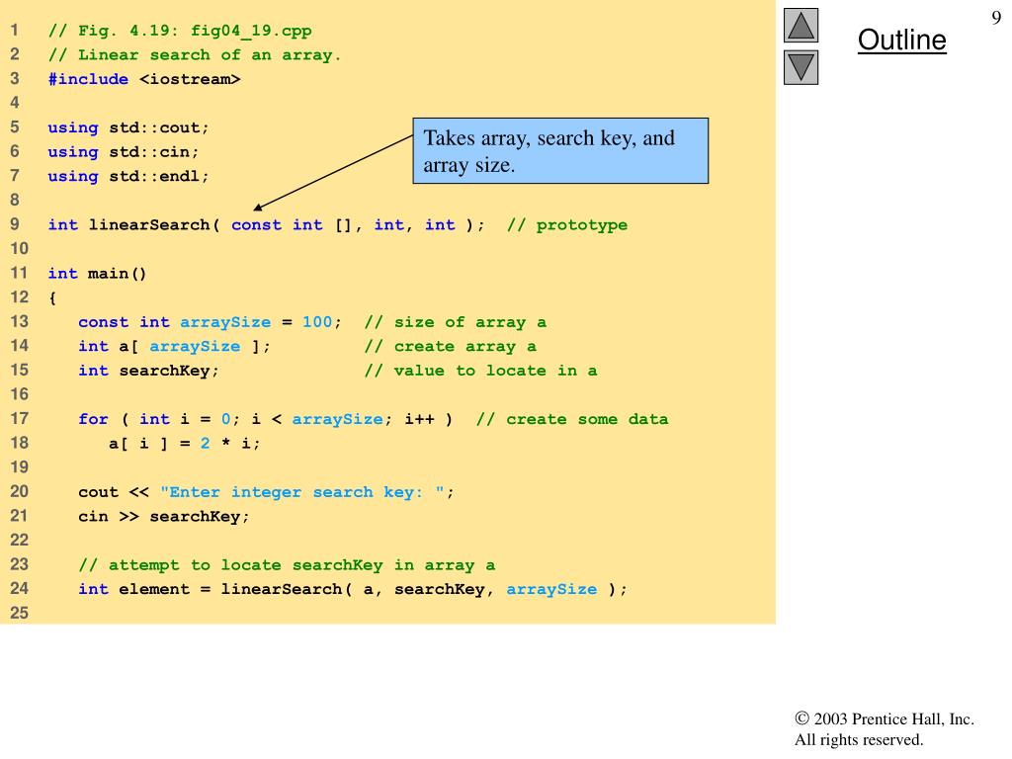Click the 'using std::cout;' line
1012x759 pixels.
click(128, 127)
